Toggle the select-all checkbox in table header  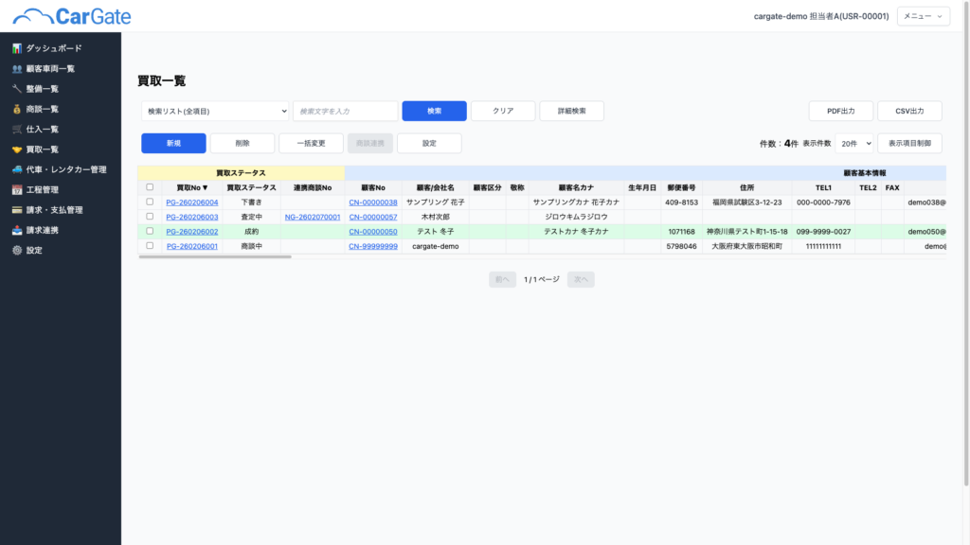(x=150, y=187)
